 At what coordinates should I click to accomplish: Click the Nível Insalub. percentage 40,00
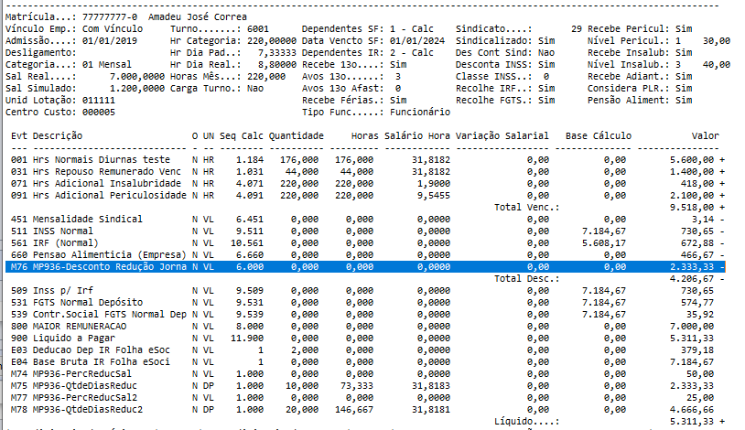(717, 65)
